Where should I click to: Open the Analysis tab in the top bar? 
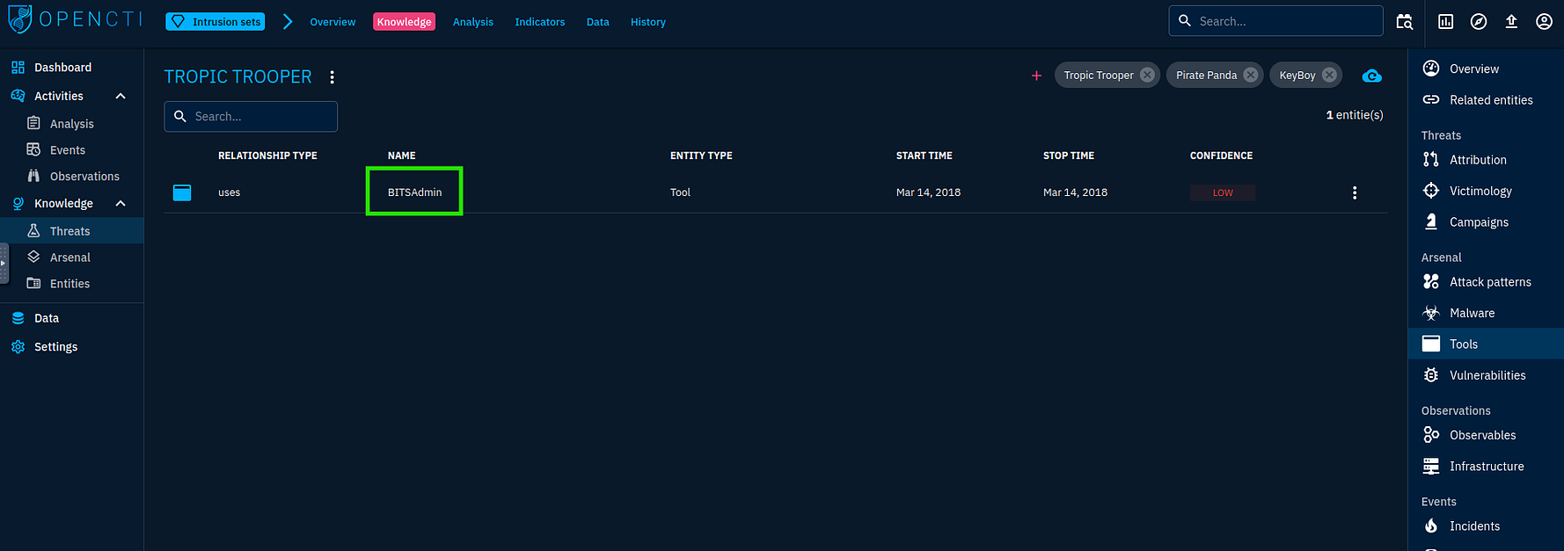(x=473, y=22)
